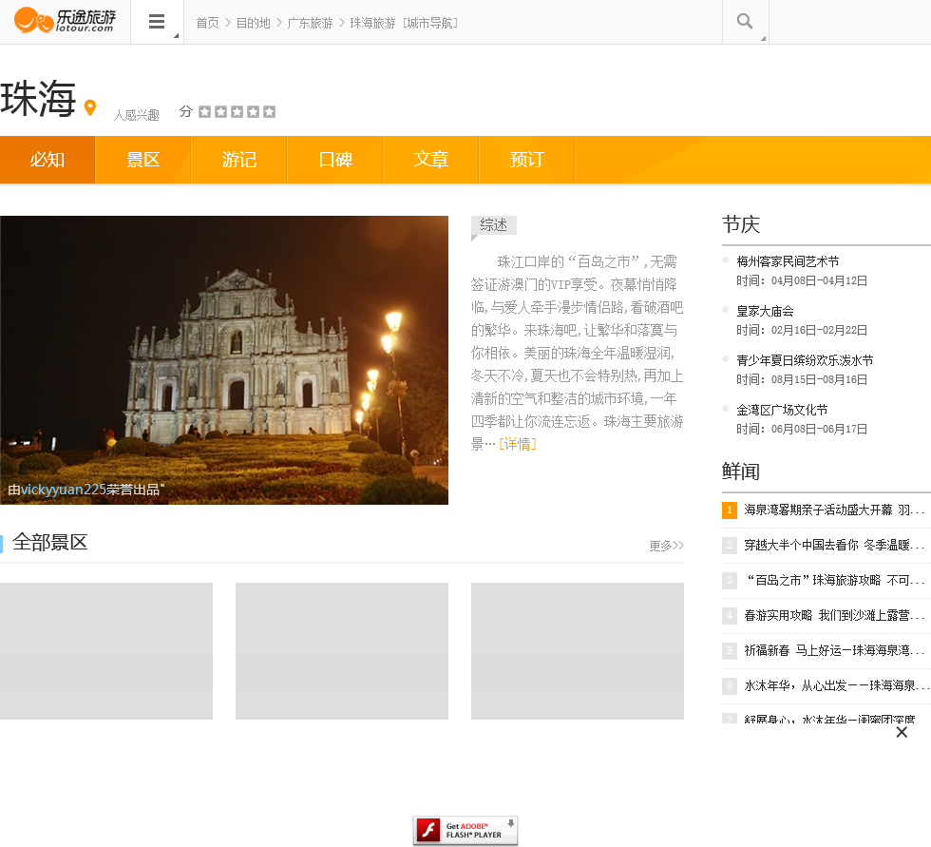Image resolution: width=931 pixels, height=847 pixels.
Task: Select the 文章 tab
Action: coord(431,159)
